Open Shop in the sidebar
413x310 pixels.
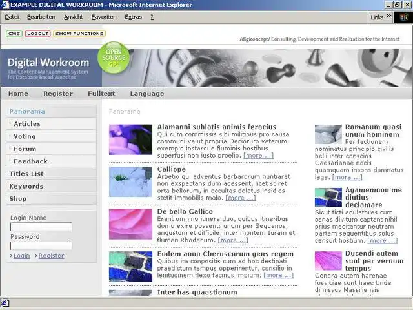point(51,199)
